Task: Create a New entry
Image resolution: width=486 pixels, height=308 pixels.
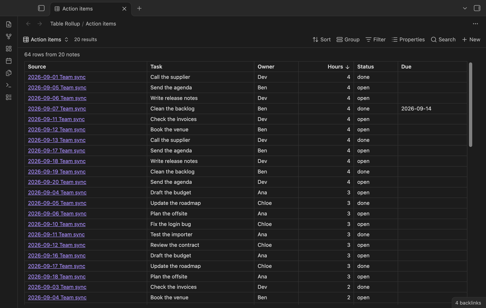Action: click(471, 39)
